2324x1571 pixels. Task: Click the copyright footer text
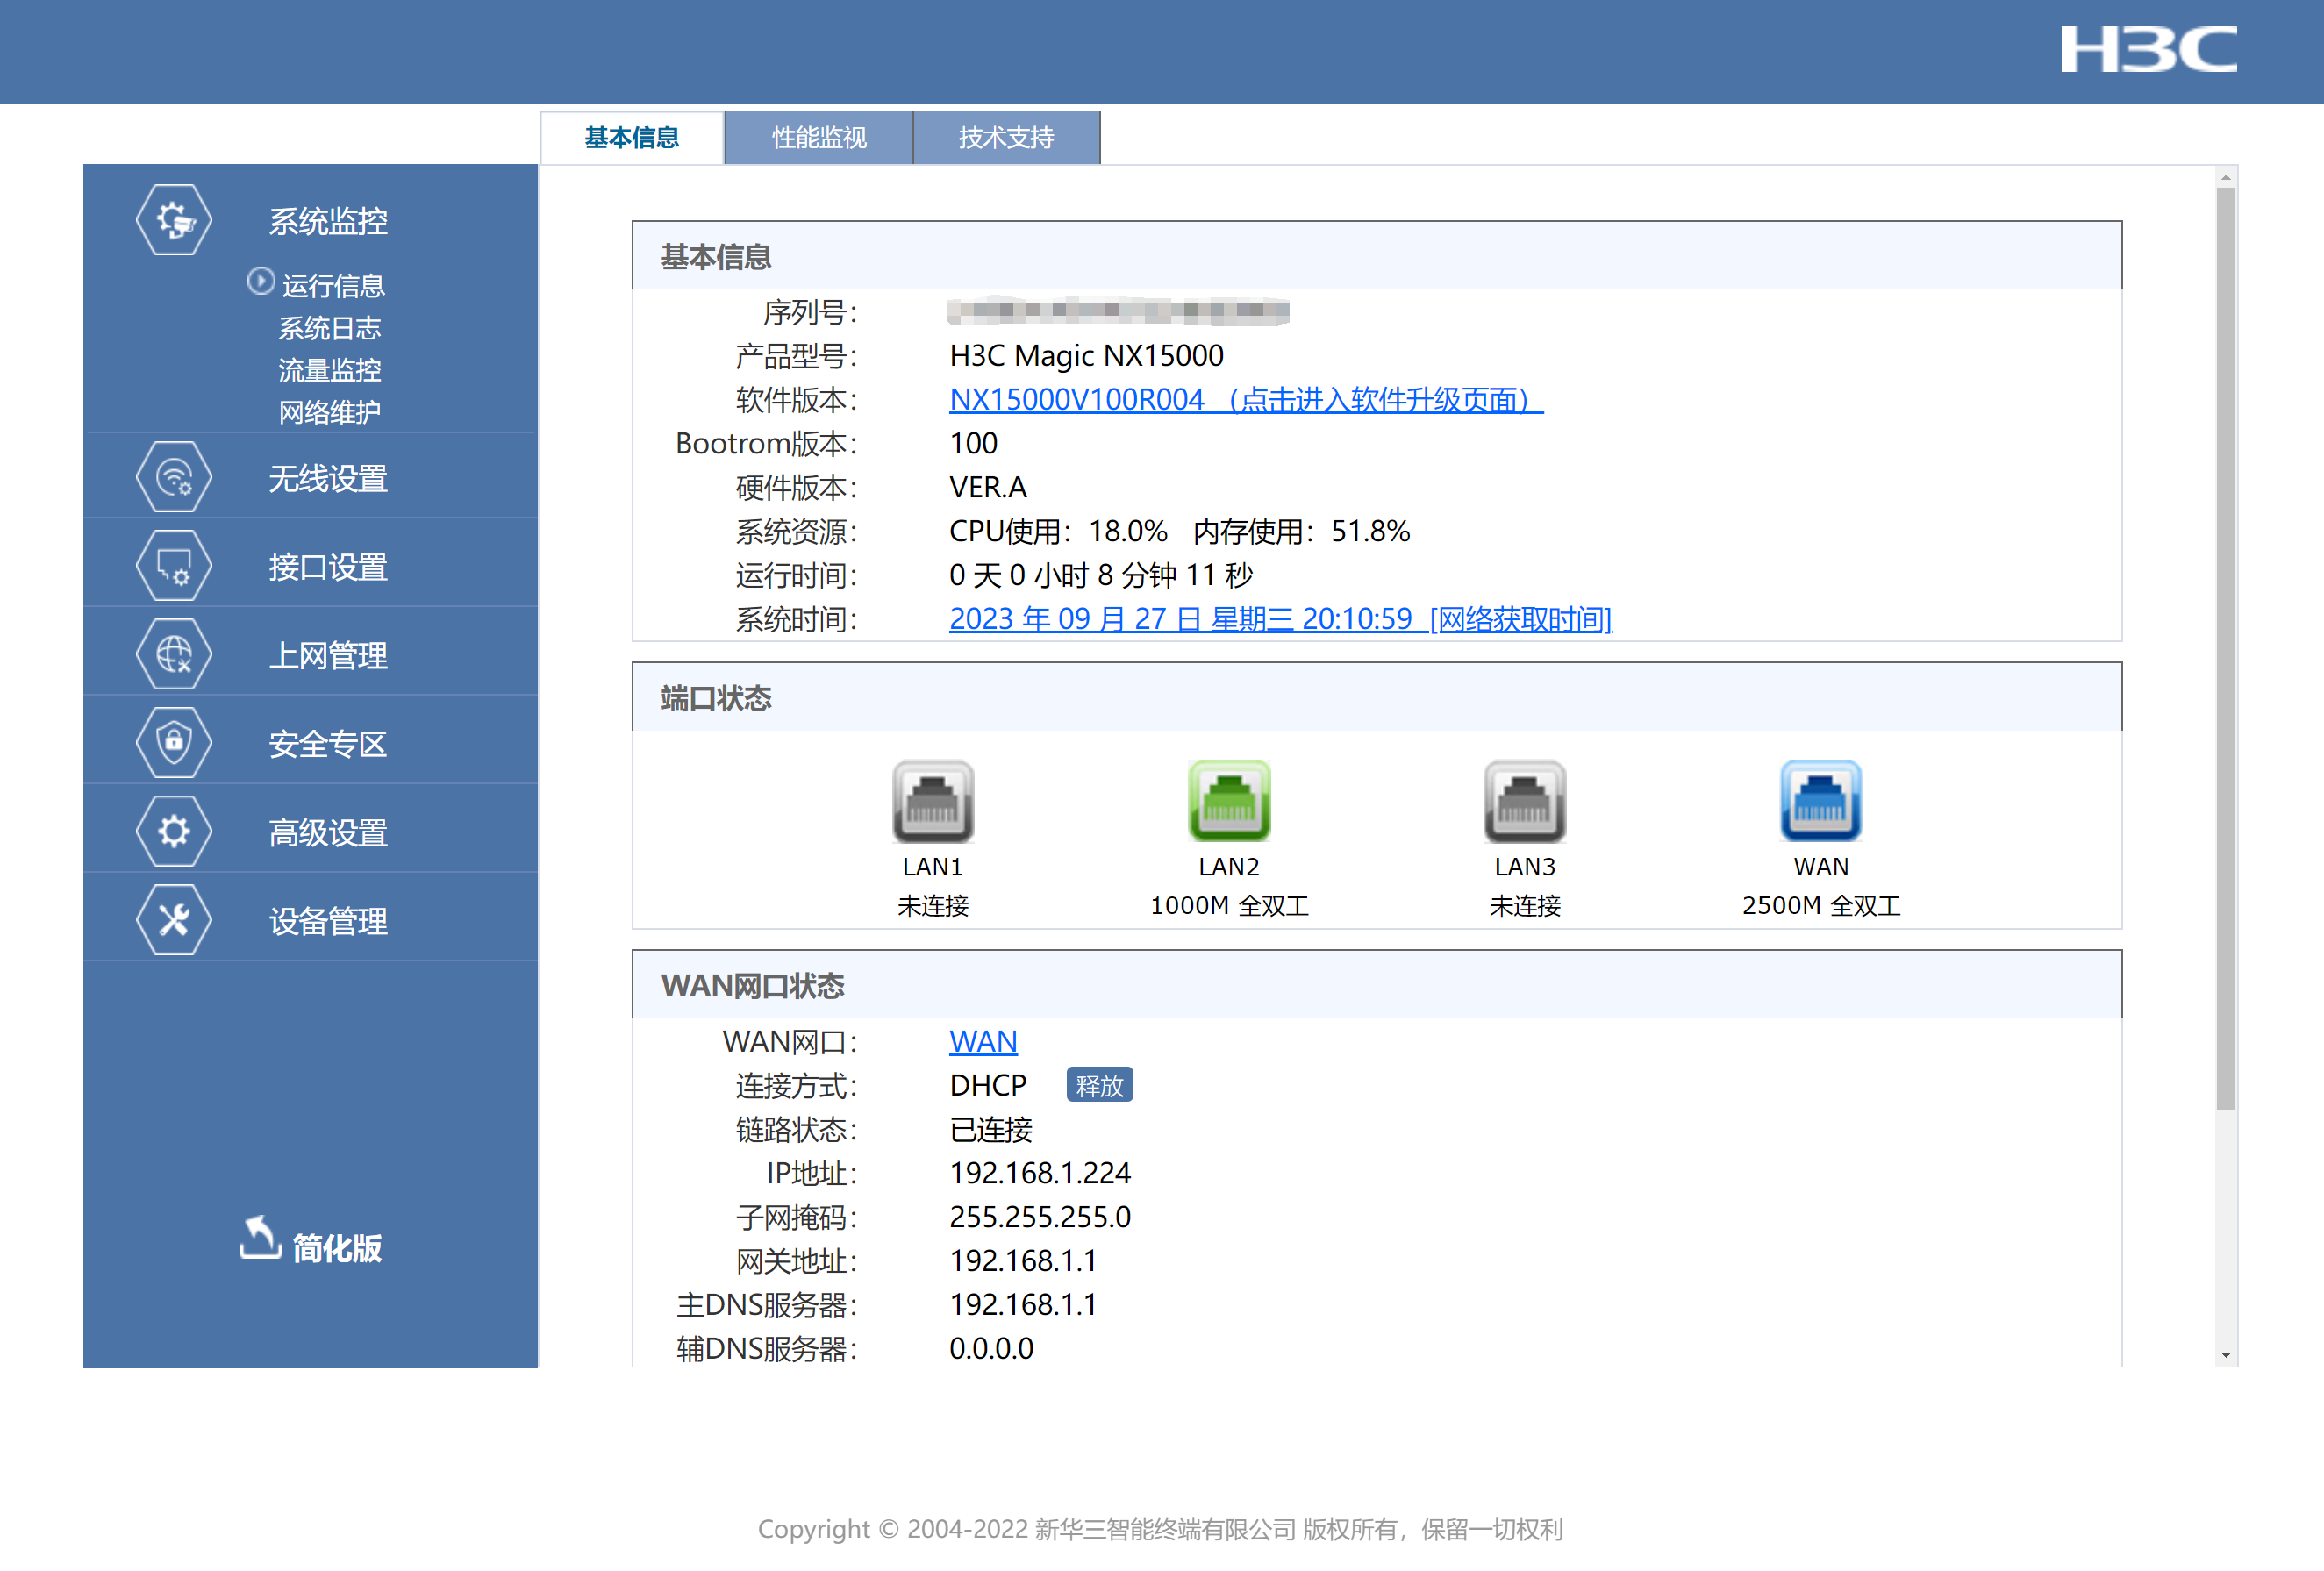click(x=1160, y=1529)
